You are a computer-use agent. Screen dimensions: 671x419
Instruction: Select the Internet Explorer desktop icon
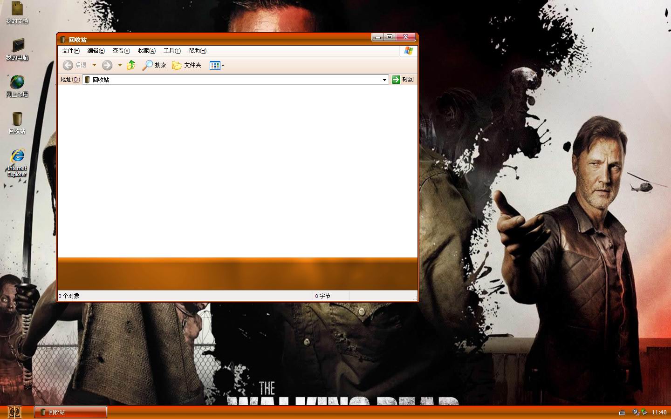(x=17, y=162)
